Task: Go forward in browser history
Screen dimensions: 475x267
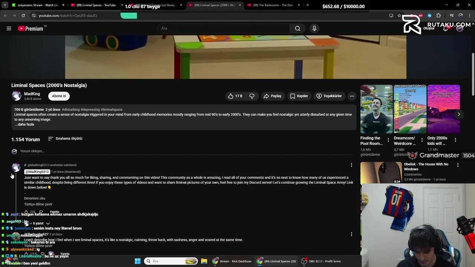Action: click(14, 16)
